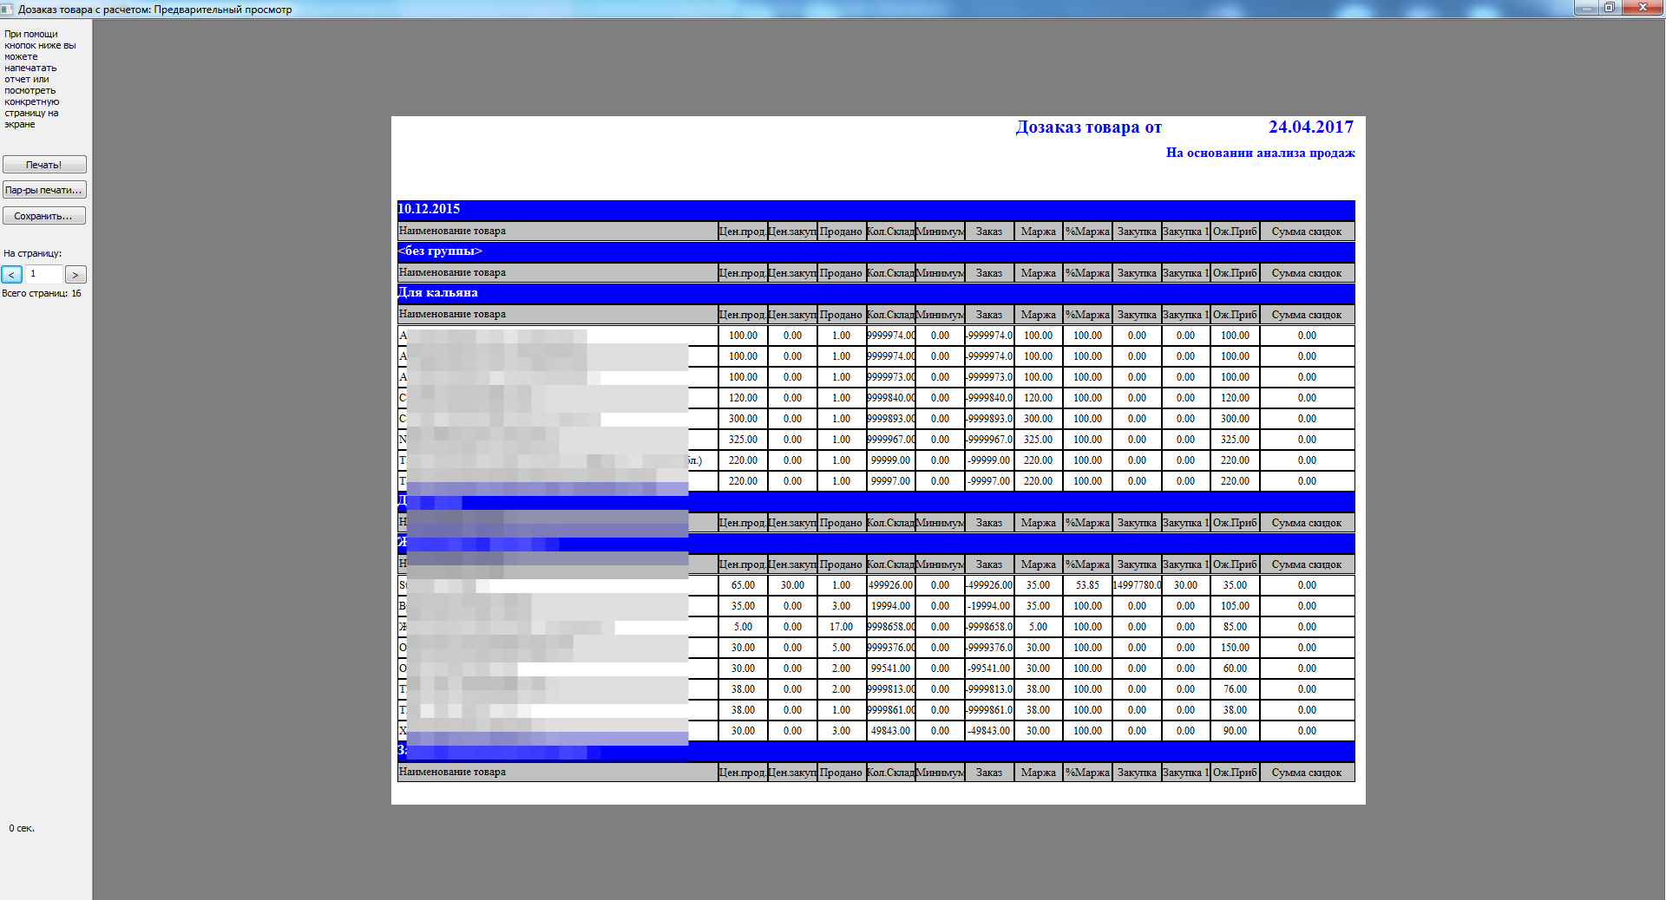The height and width of the screenshot is (900, 1666).
Task: Click price cell 120.00 in Цен.прод column
Action: [x=743, y=398]
